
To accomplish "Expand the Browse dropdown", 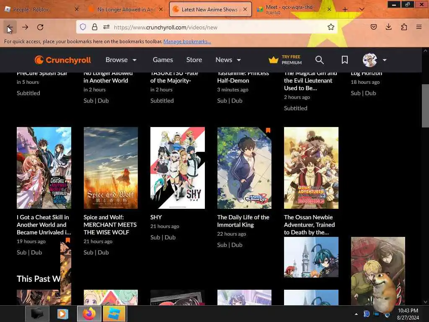I will 121,60.
